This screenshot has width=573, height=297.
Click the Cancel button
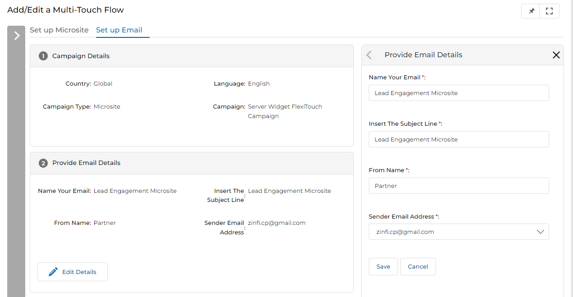[418, 266]
